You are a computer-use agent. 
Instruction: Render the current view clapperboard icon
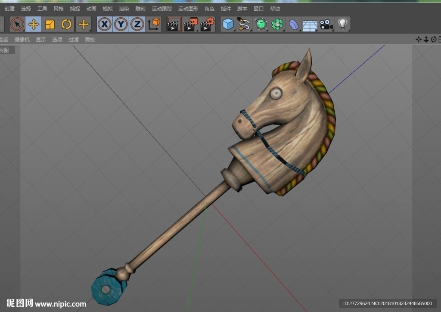coord(174,24)
